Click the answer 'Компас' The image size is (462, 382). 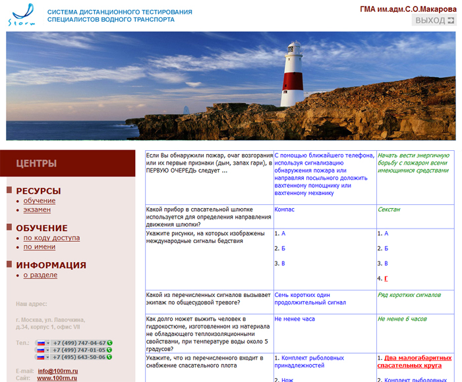[284, 209]
